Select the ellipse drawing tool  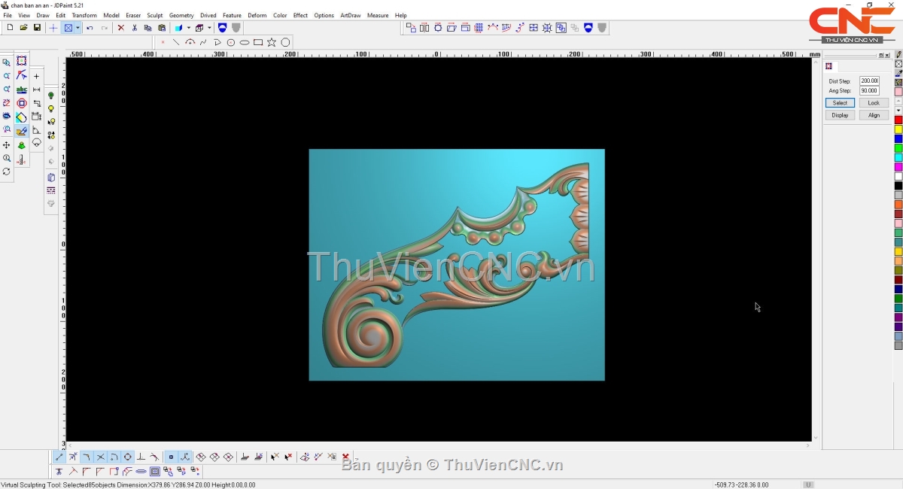pos(245,42)
